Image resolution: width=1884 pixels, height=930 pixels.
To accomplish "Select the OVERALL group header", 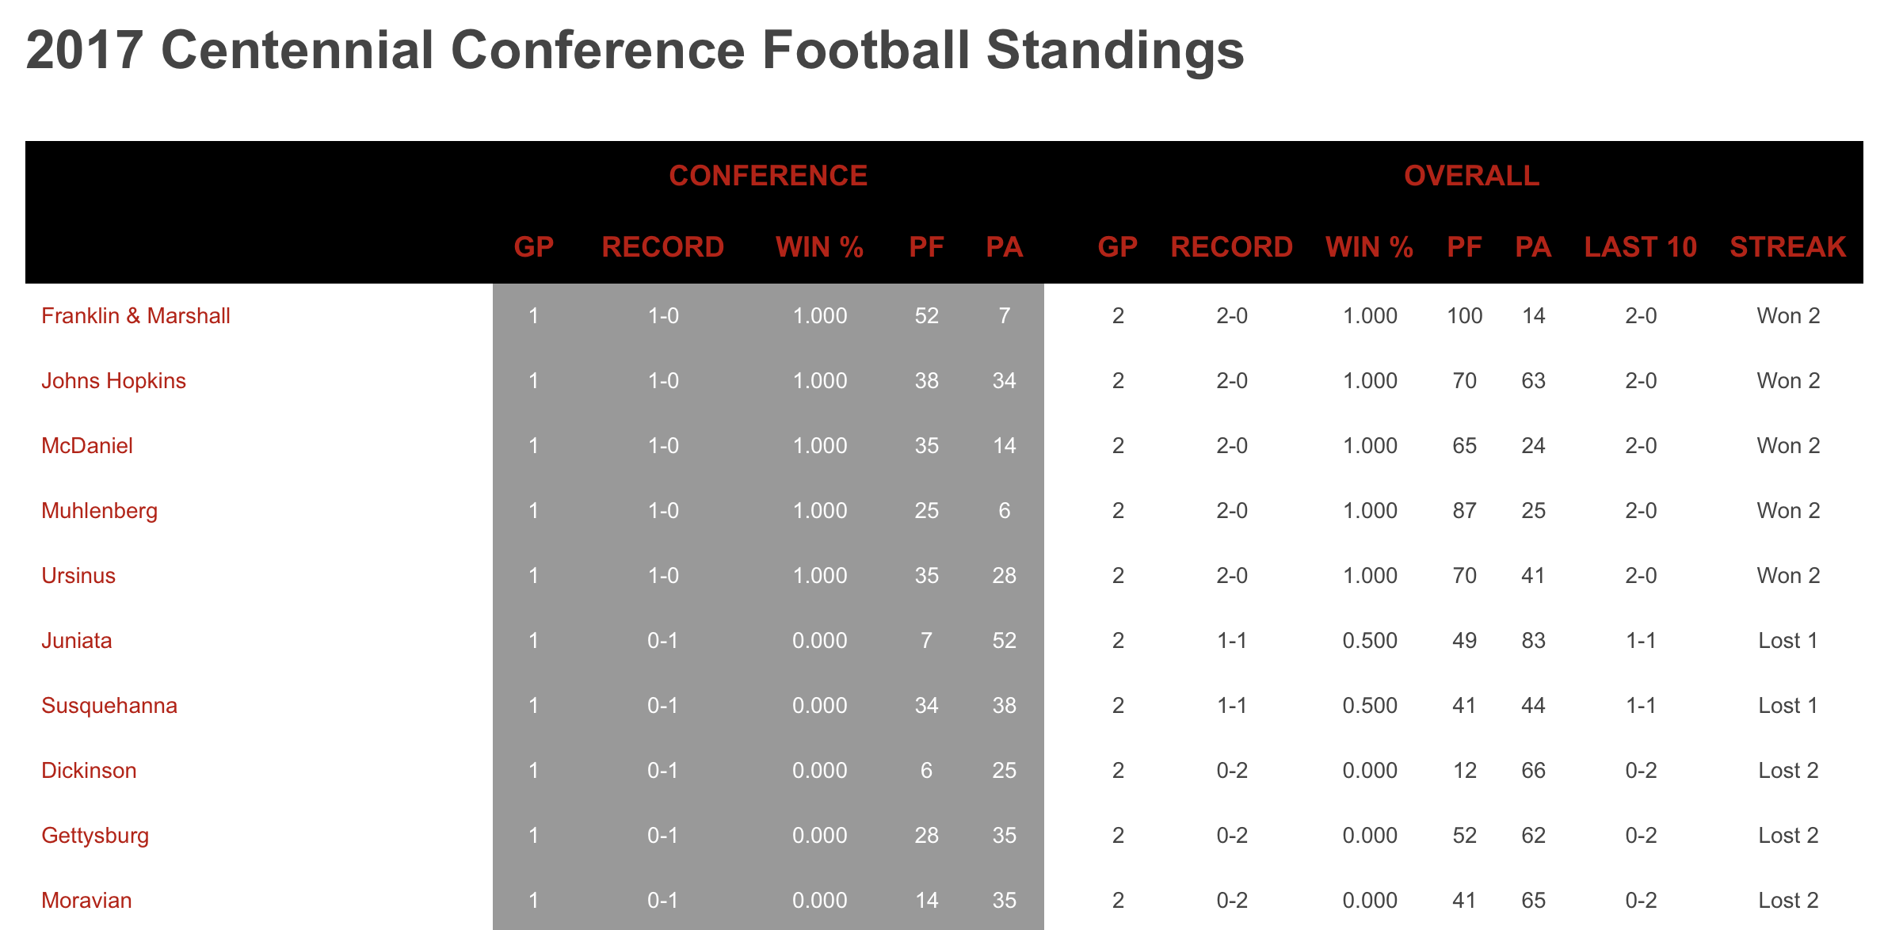I will [1472, 176].
